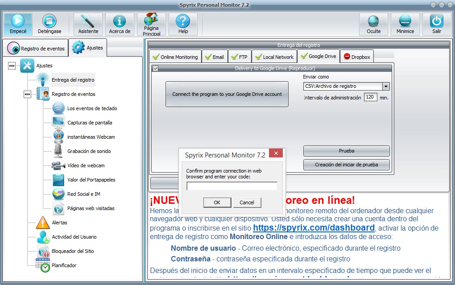Viewport: 455px width, 285px height.
Task: Open the Acerca de info
Action: [x=120, y=24]
